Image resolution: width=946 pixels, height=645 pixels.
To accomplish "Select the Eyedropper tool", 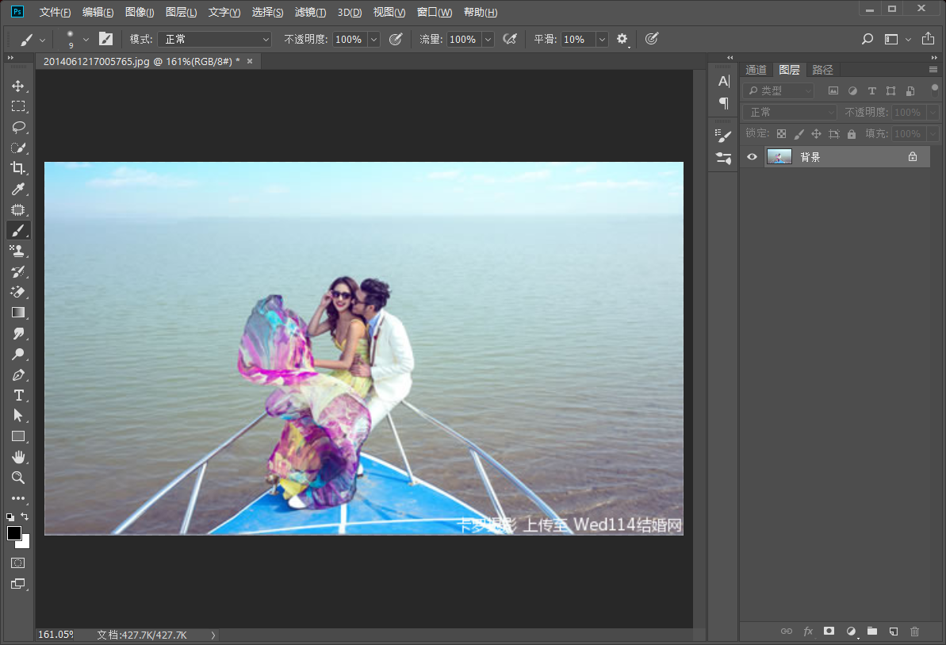I will pos(18,189).
